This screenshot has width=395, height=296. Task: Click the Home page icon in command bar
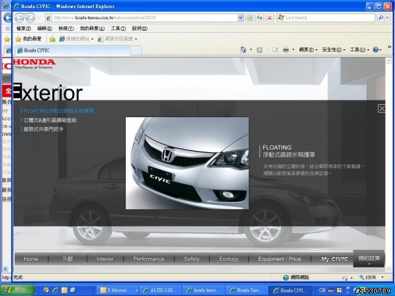[x=243, y=49]
